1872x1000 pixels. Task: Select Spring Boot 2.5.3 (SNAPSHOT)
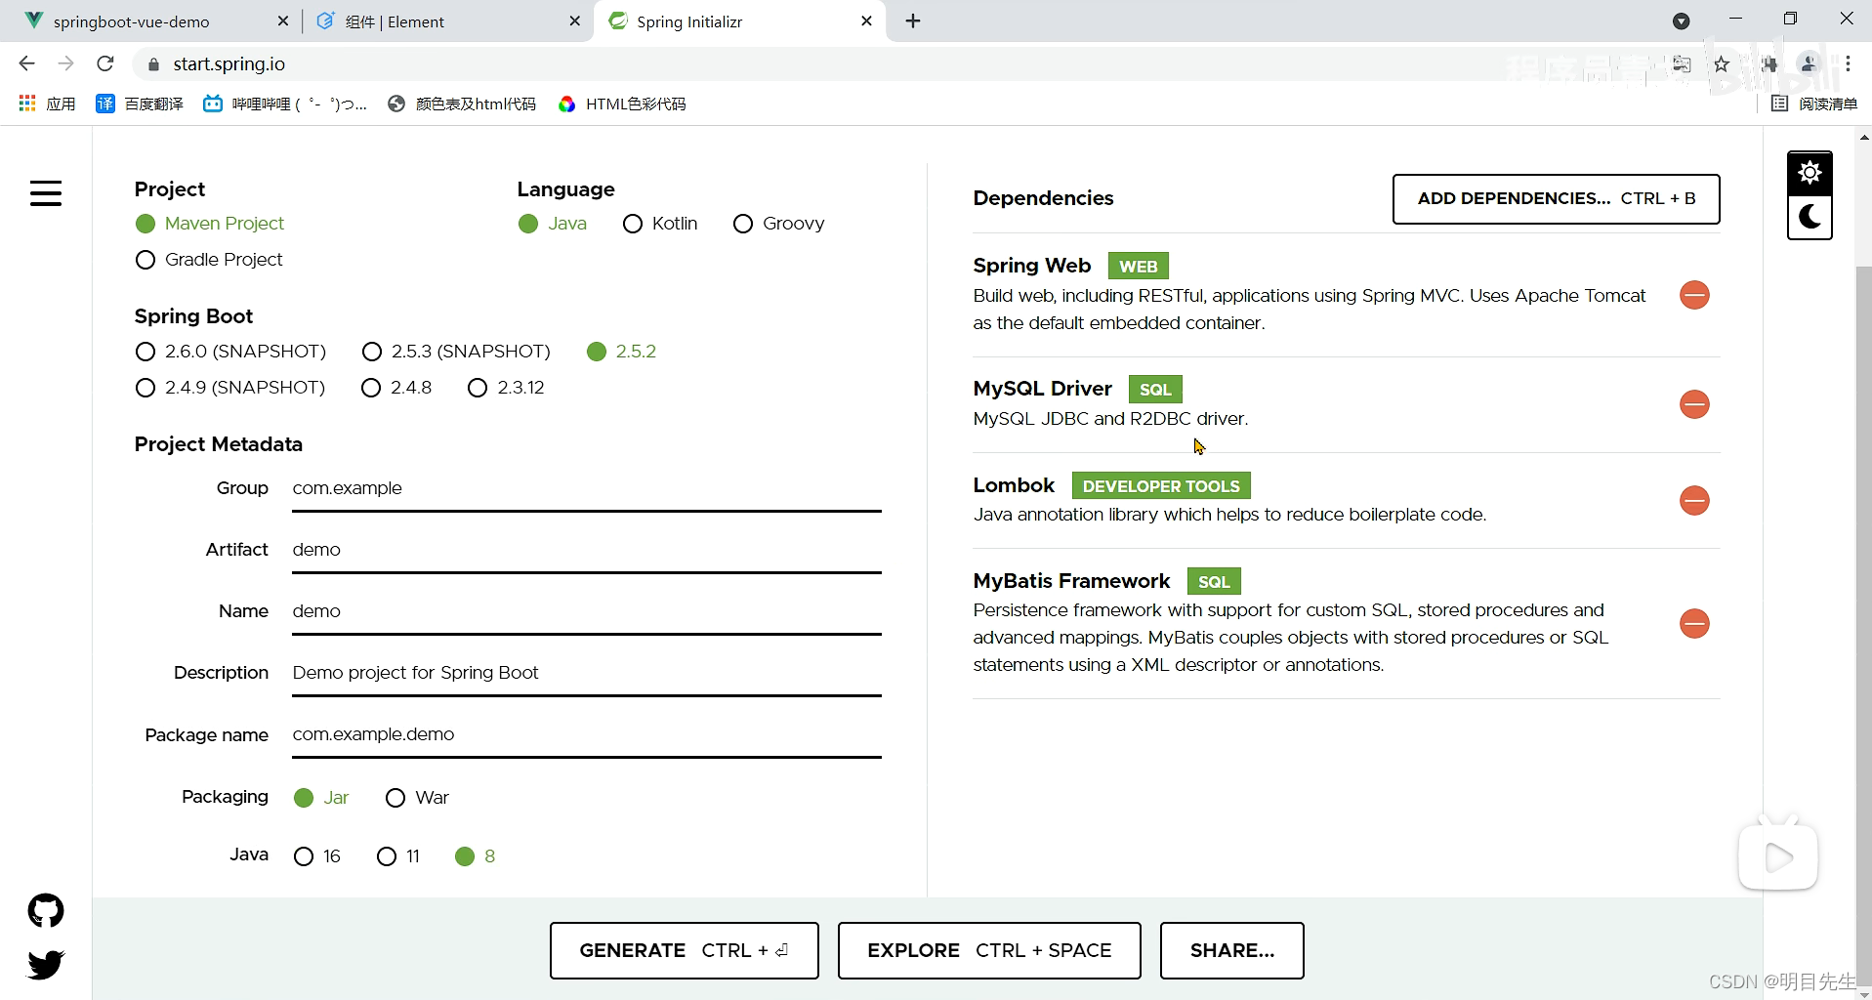click(372, 352)
